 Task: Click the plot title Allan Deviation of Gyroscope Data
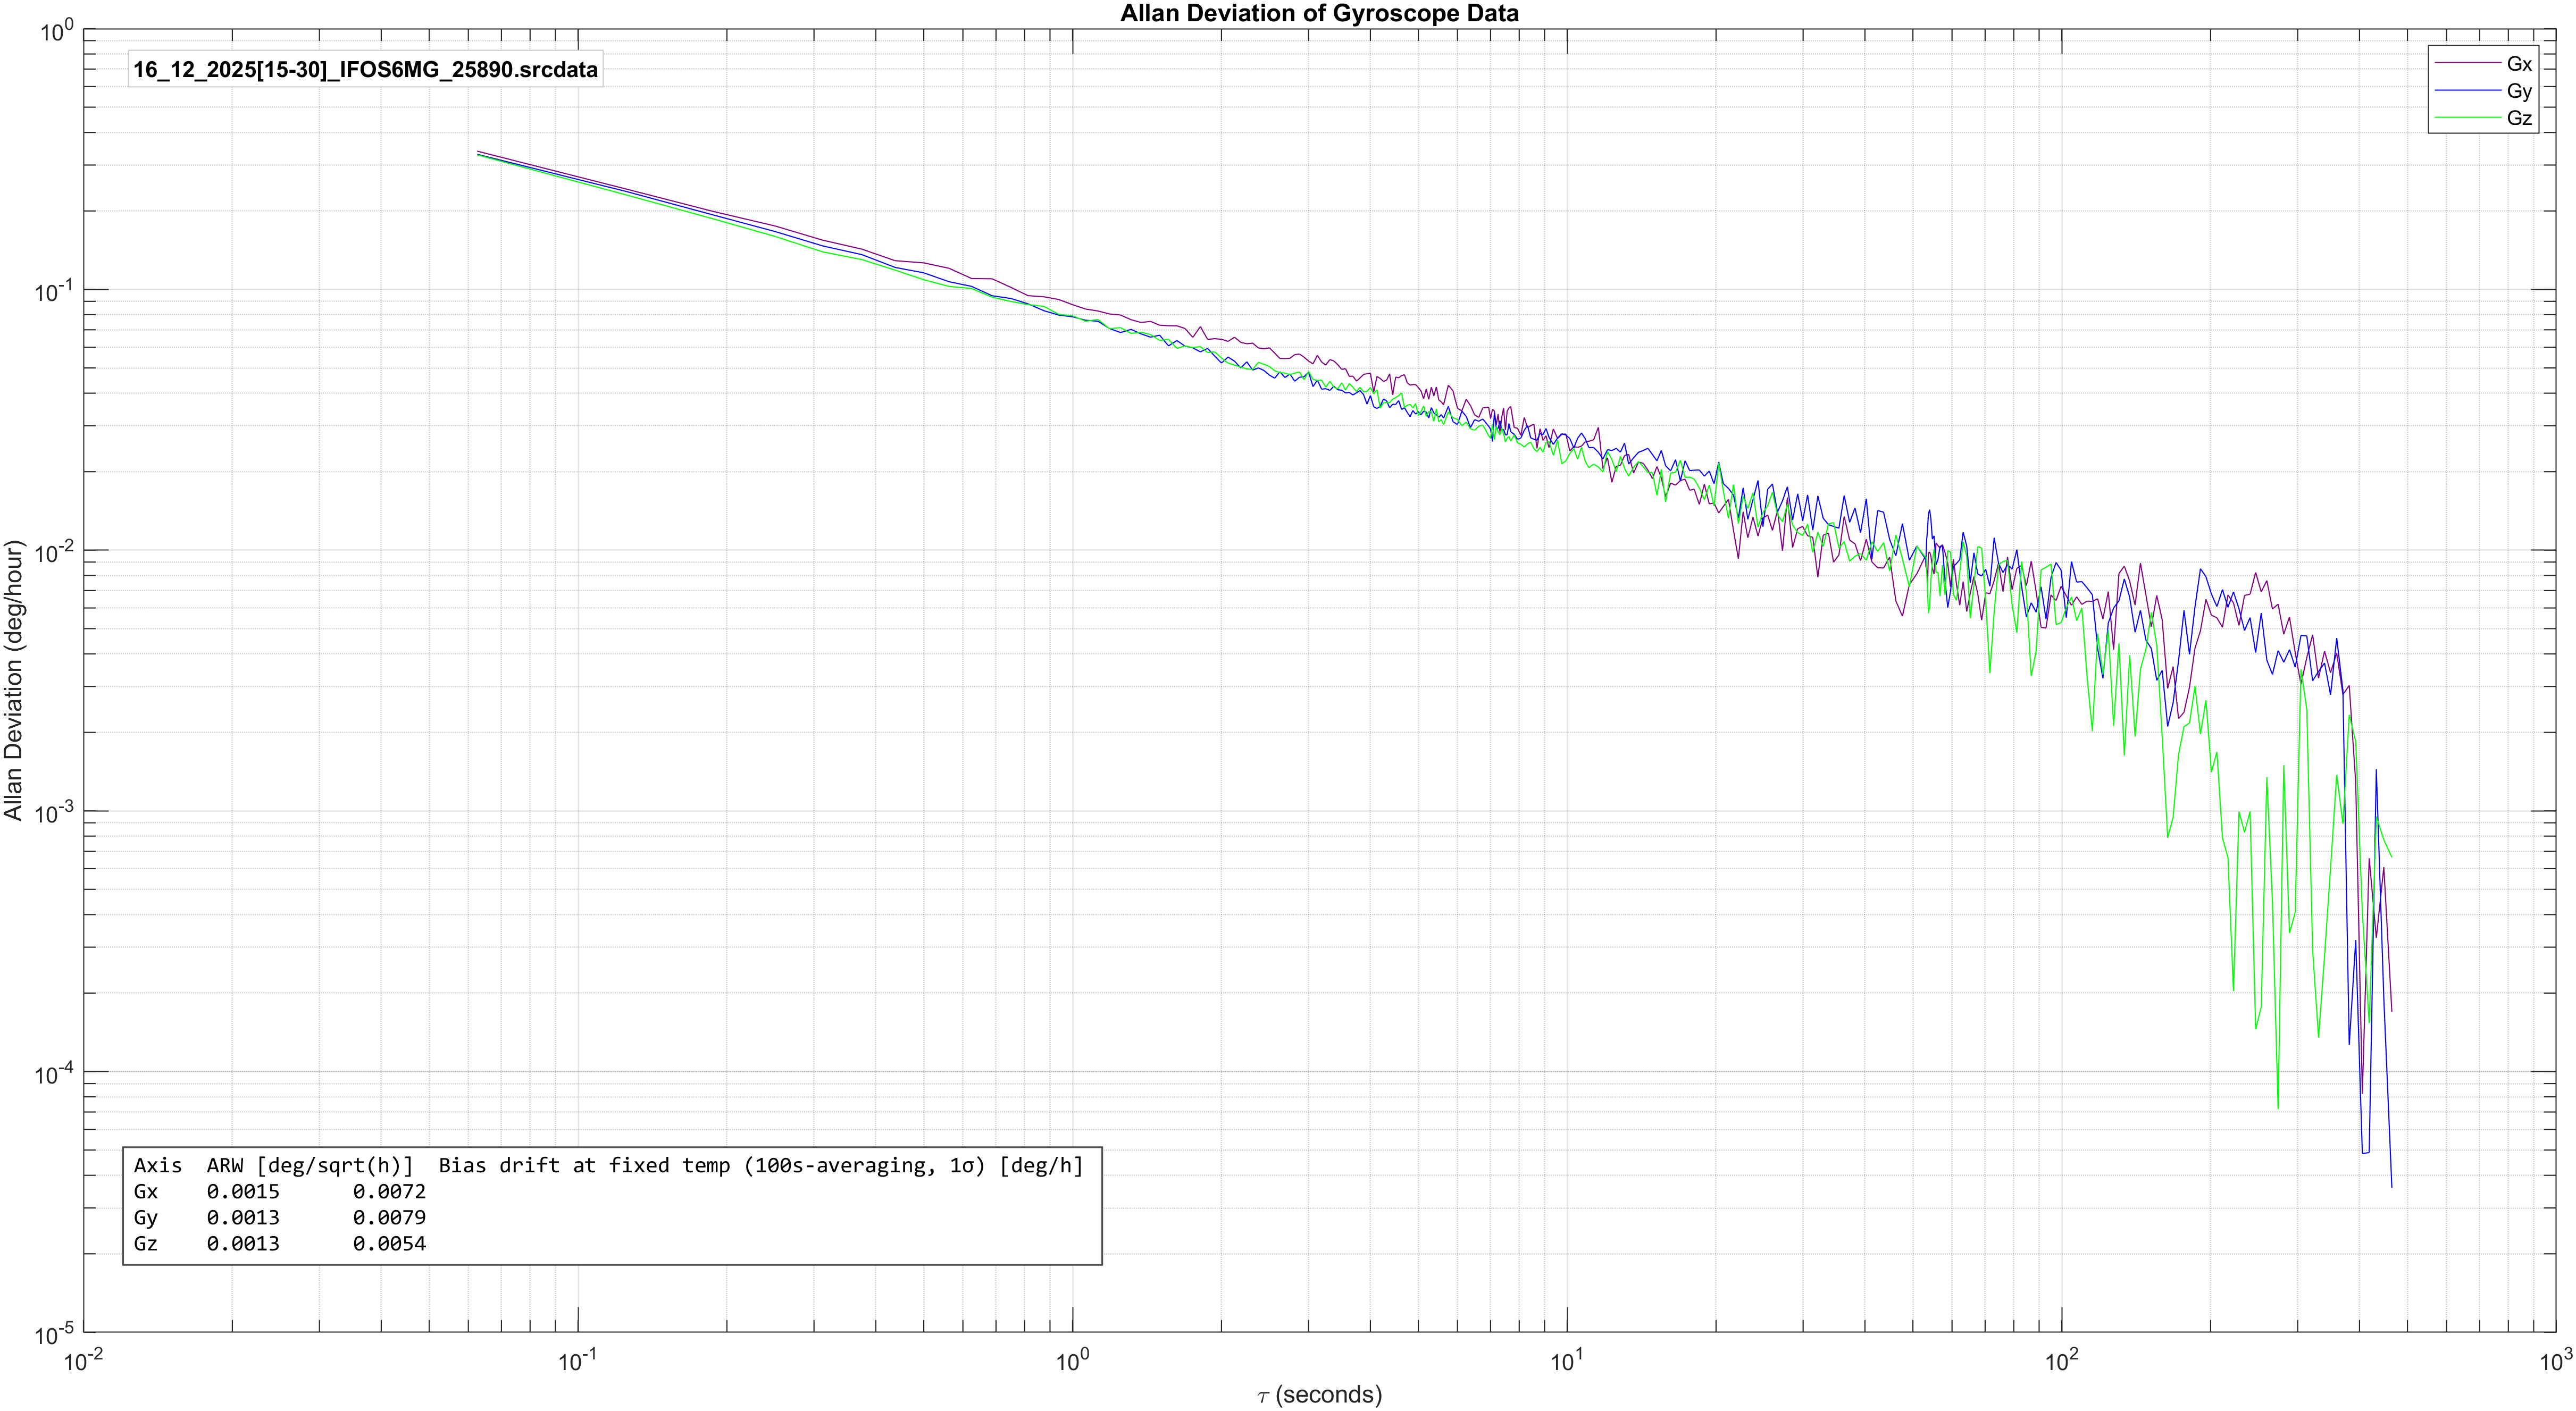(1318, 13)
